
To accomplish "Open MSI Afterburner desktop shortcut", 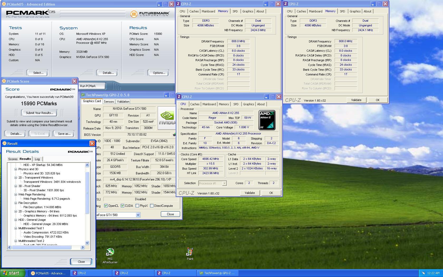I will click(x=110, y=256).
